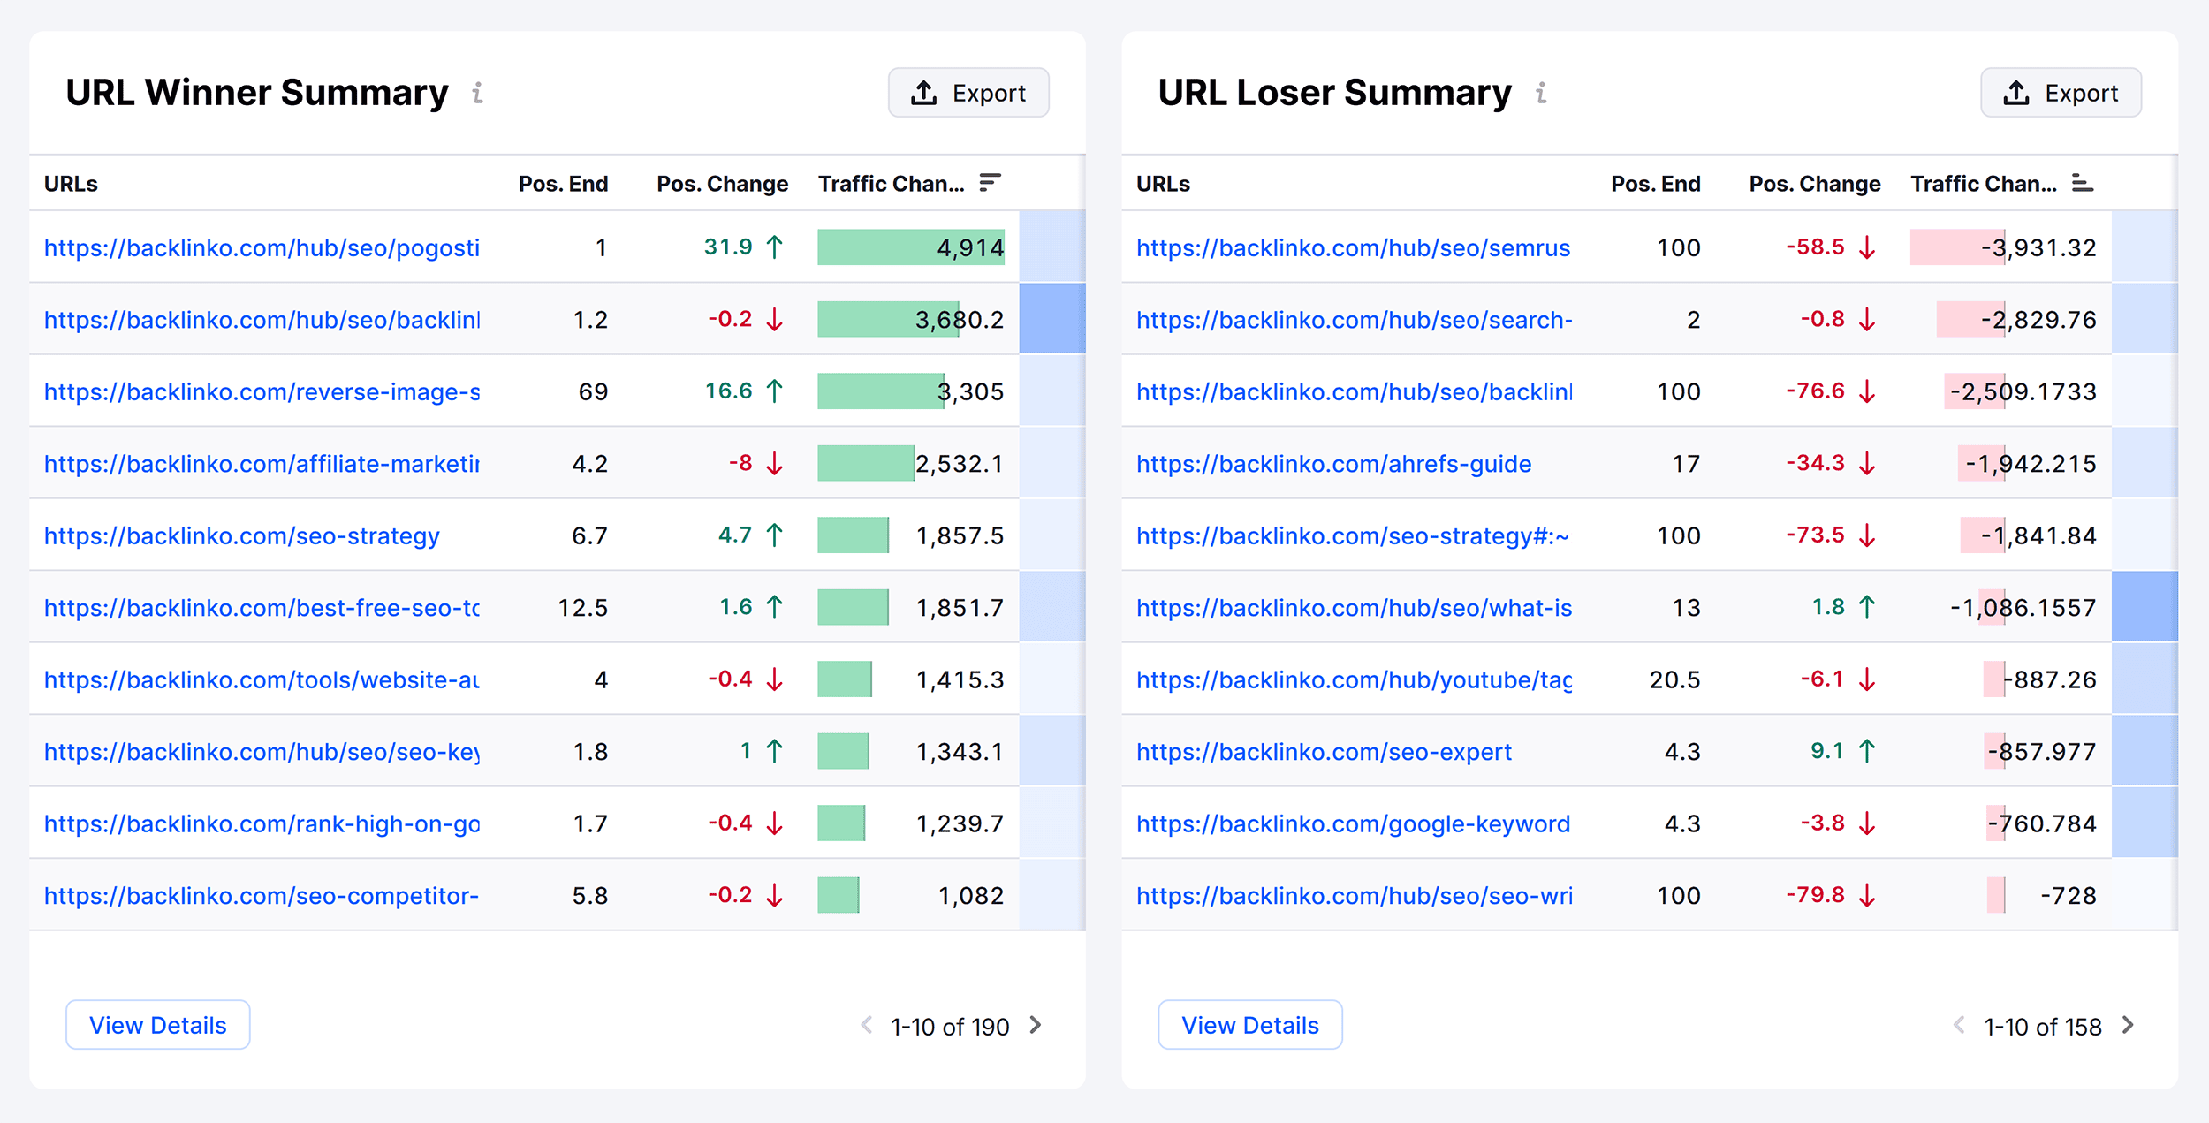This screenshot has width=2209, height=1123.
Task: Open loser link hub/seo/search-
Action: [x=1354, y=320]
